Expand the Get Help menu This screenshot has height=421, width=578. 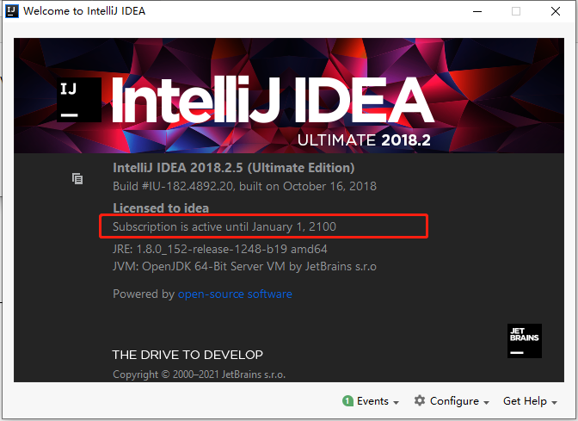point(530,401)
